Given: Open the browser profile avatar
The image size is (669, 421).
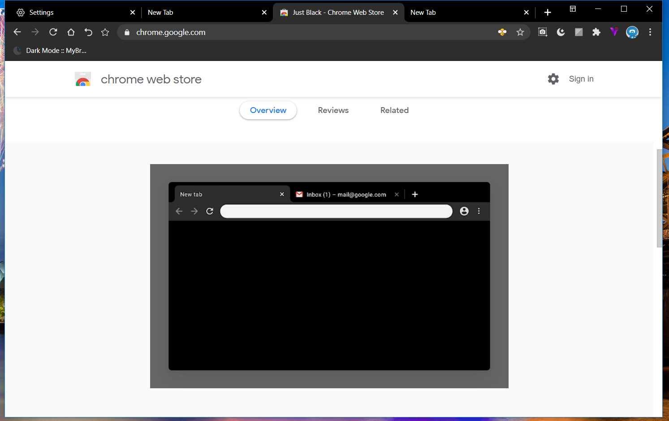Looking at the screenshot, I should point(632,32).
